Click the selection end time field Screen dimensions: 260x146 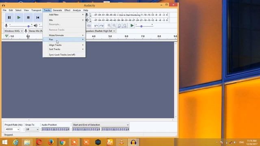pos(115,129)
